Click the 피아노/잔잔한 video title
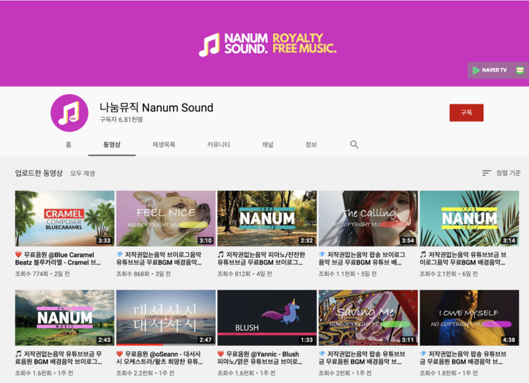Screen dimensions: 529x383 pos(261,259)
